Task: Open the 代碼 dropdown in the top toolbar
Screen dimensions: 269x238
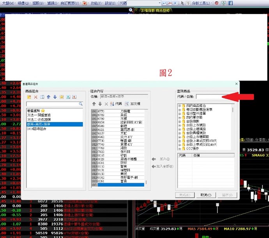Action: (159, 3)
